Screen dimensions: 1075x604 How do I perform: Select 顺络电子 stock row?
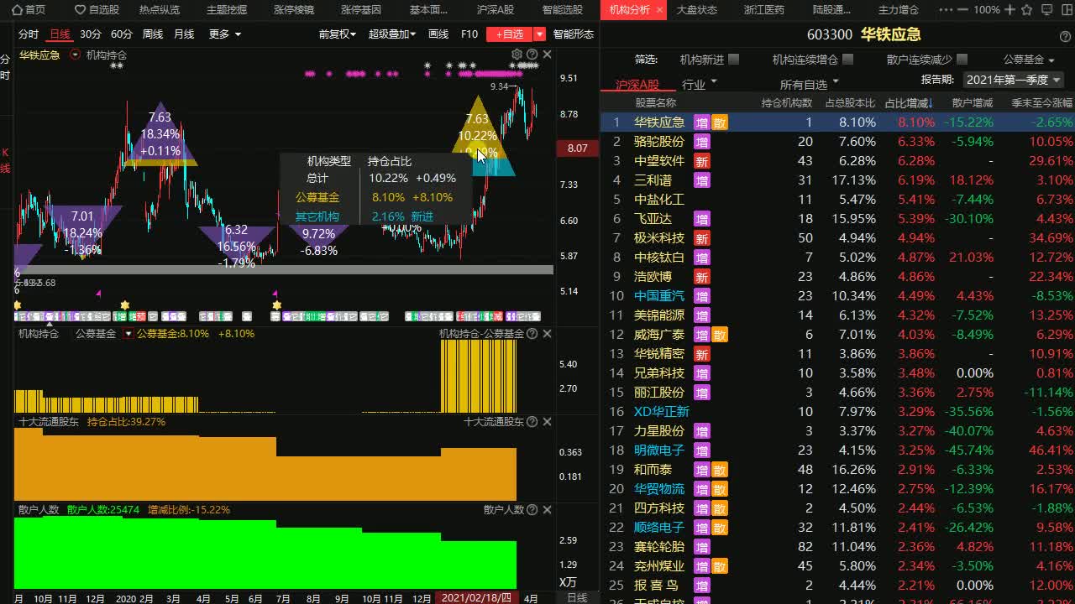point(838,528)
